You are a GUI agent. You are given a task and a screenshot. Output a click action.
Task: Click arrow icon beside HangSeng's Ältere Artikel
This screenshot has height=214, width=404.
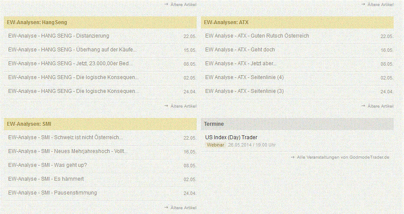tap(166, 106)
